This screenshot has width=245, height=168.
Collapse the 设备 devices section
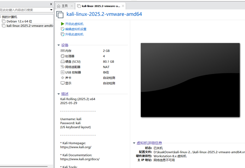[58, 45]
